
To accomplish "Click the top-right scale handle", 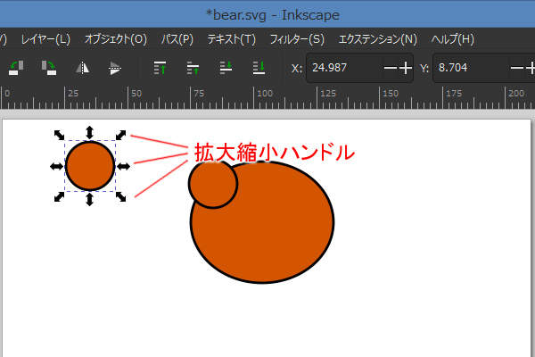I will 120,135.
